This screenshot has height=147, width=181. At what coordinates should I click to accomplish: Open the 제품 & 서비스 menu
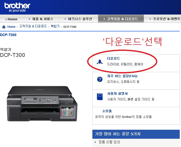pos(43,19)
